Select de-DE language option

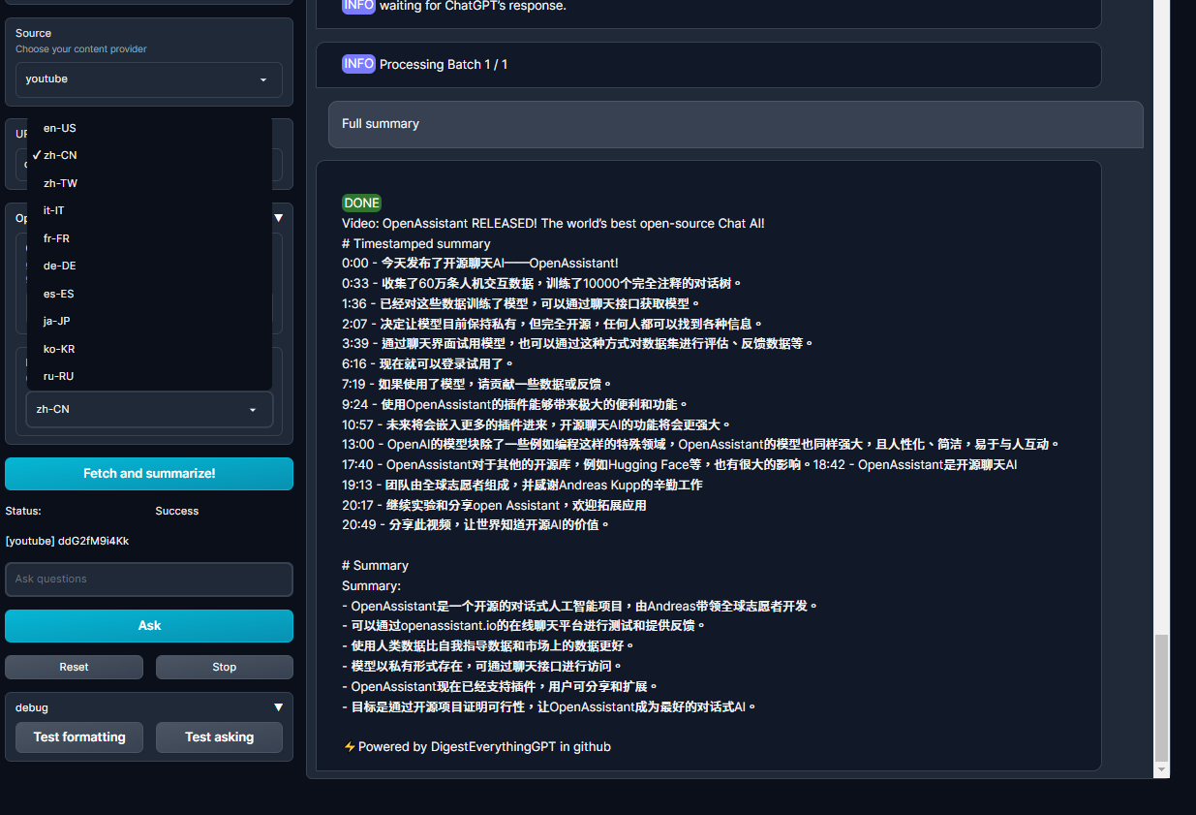pyautogui.click(x=149, y=266)
